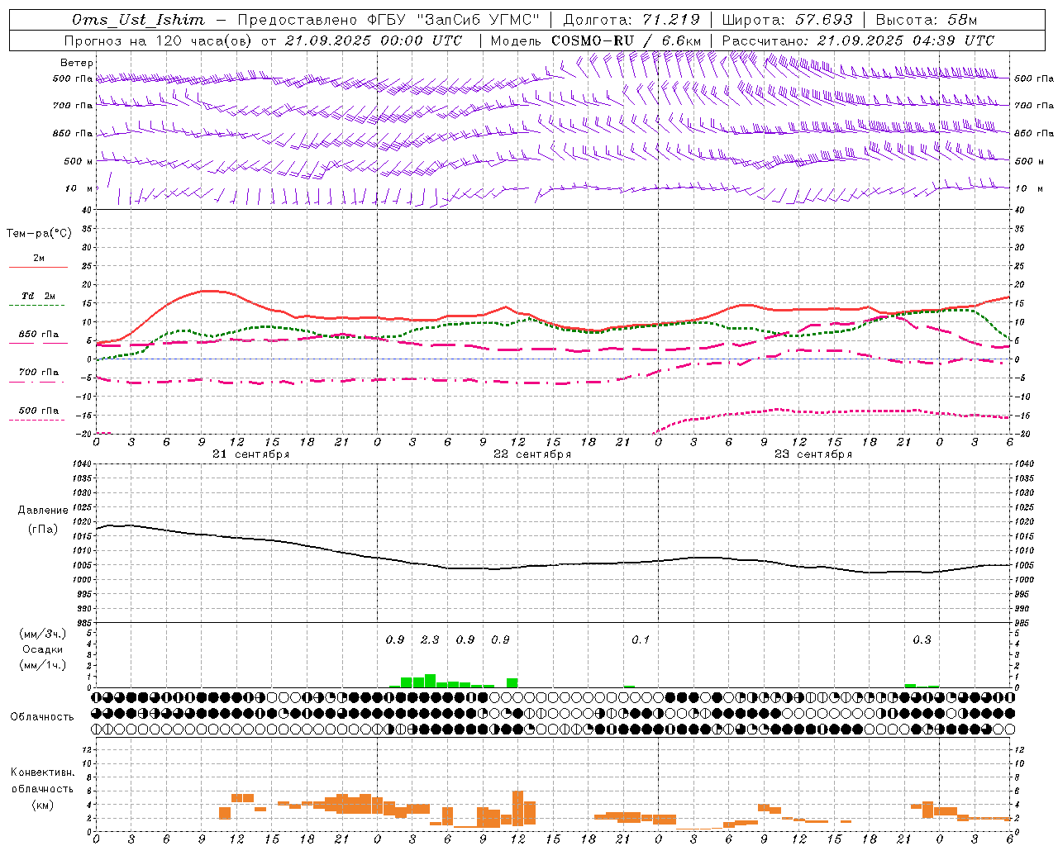The width and height of the screenshot is (1058, 846).
Task: Click the 850 гПа temperature legend entry
Action: [39, 335]
